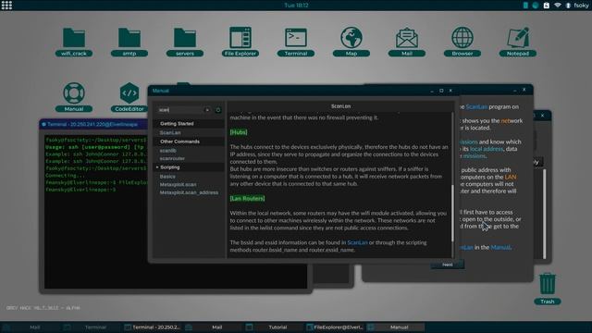Viewport: 592px width, 333px height.
Task: Click the clock showing Tue 18:12
Action: click(296, 6)
